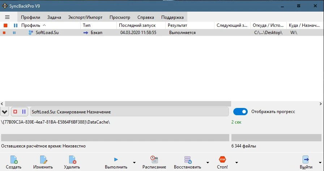Modify the profile with Изменить

coord(43,163)
